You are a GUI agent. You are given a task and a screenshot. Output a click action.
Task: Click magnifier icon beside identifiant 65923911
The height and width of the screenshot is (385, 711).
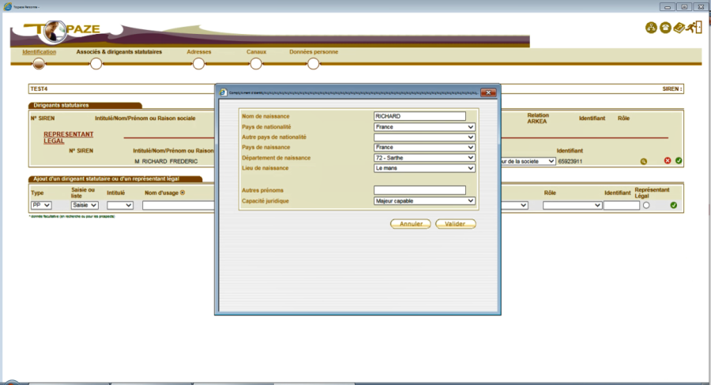pos(644,161)
